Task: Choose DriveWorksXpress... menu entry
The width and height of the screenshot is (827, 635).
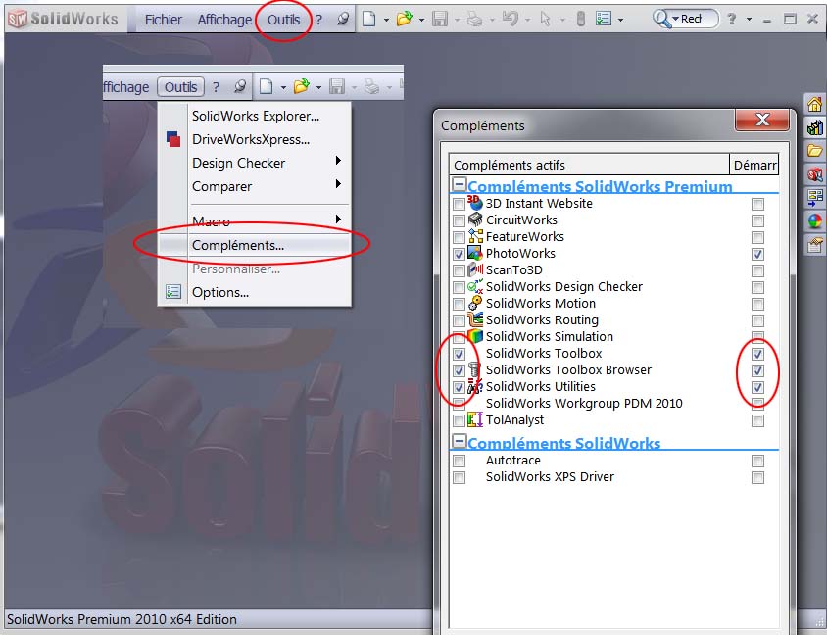Action: [255, 139]
